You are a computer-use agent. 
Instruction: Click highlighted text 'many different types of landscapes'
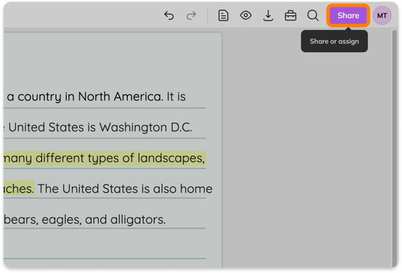pos(104,158)
